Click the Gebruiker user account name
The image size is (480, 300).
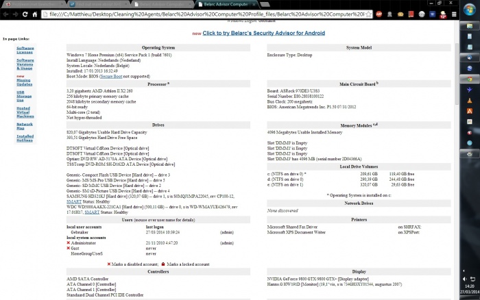[x=80, y=232]
